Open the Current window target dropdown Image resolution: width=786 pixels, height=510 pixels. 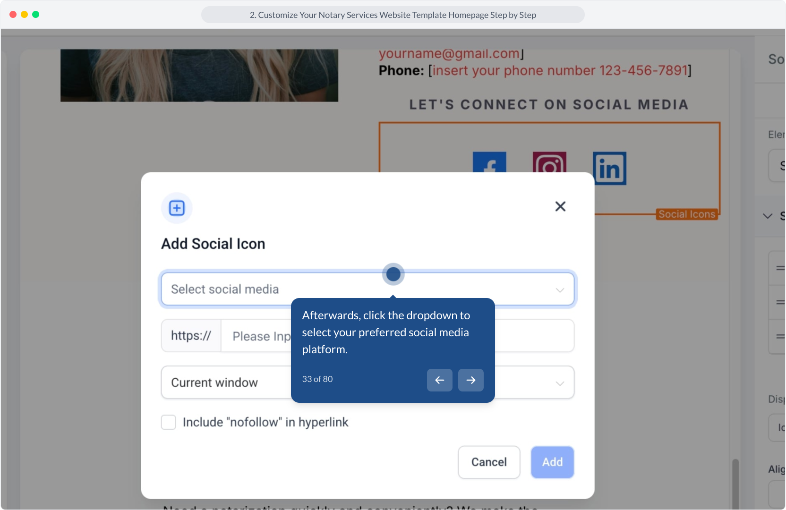[367, 382]
